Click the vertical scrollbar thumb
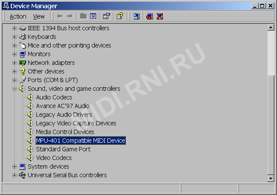Viewport: 277px width, 195px height. 271,125
